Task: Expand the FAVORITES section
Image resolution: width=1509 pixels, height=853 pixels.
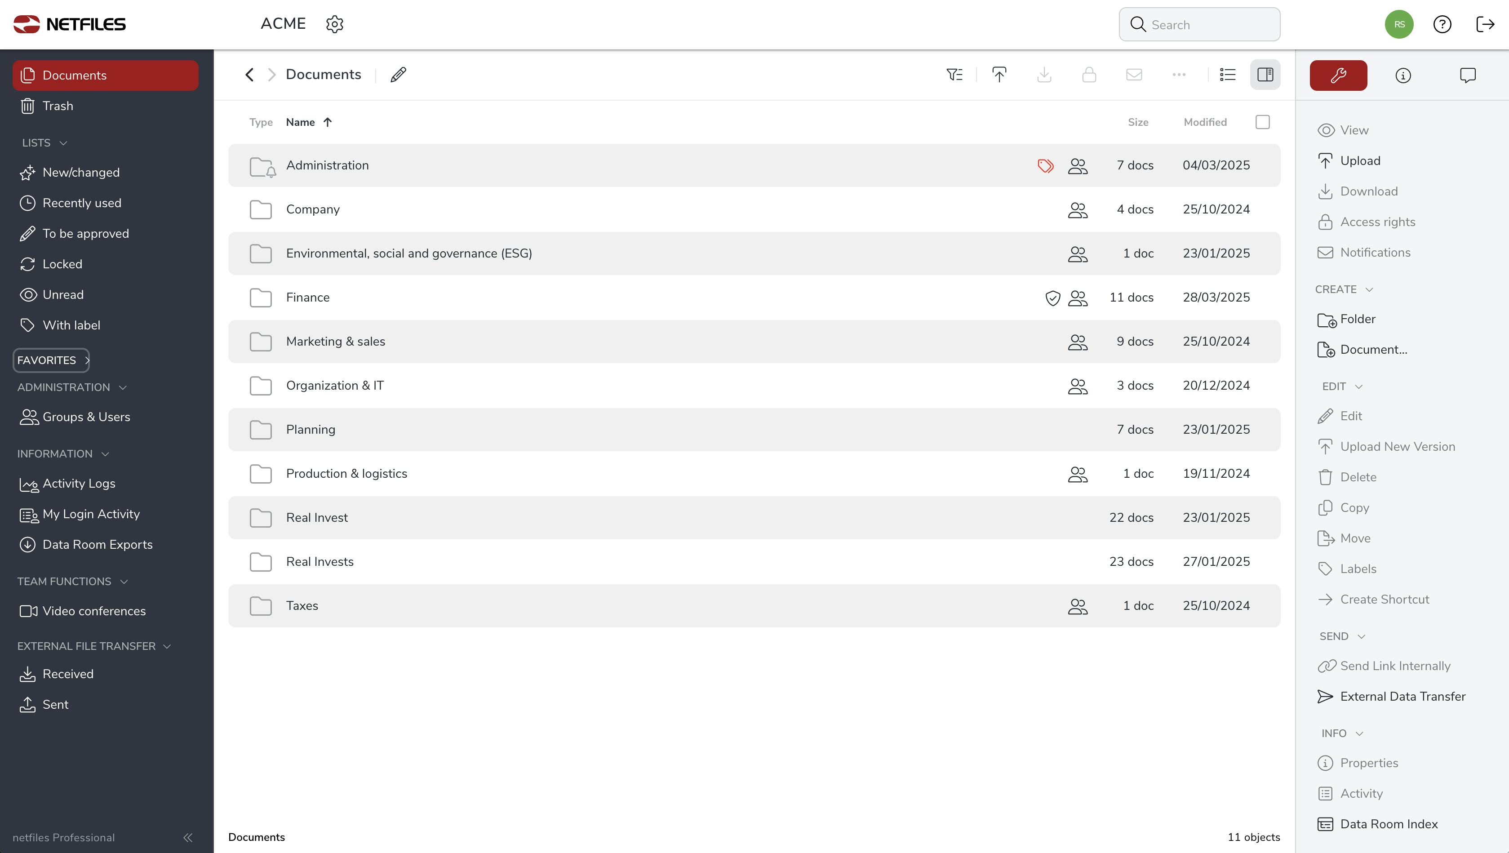Action: coord(52,360)
